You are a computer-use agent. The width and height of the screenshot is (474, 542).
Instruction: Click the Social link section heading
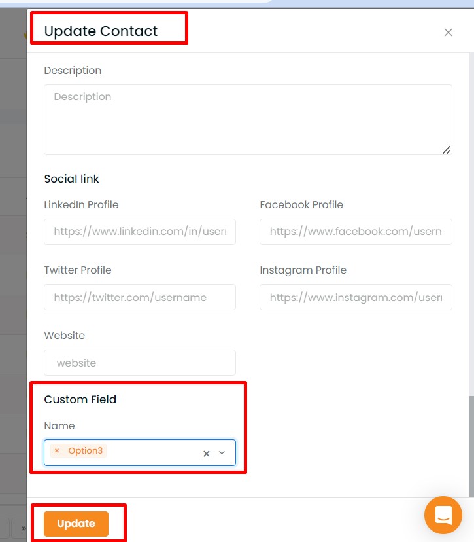pyautogui.click(x=71, y=179)
